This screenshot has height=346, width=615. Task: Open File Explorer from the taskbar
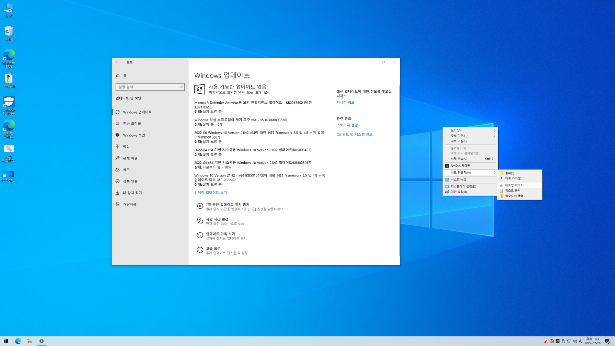[30, 341]
